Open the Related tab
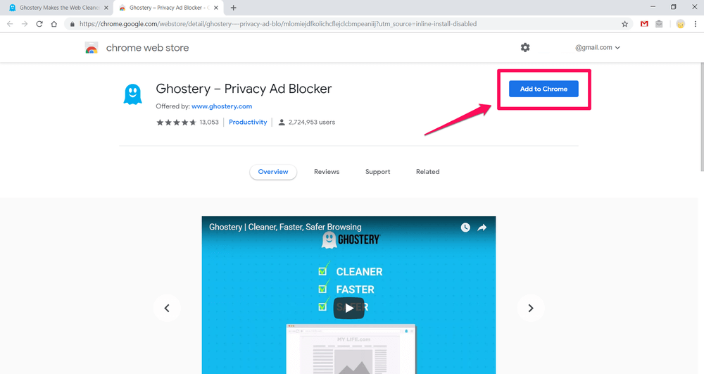The image size is (704, 374). [428, 172]
